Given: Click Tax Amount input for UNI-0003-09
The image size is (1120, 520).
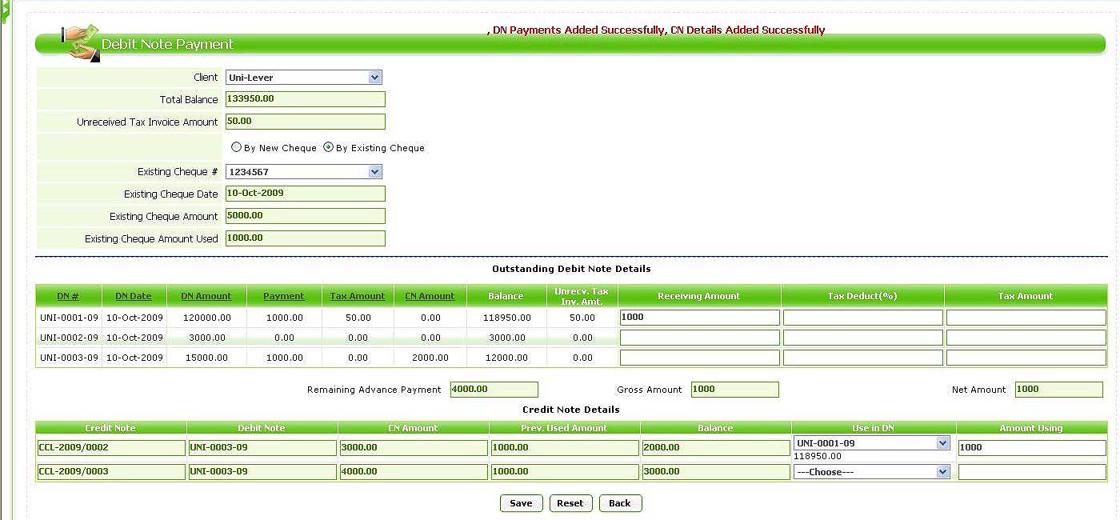Looking at the screenshot, I should [x=1026, y=358].
